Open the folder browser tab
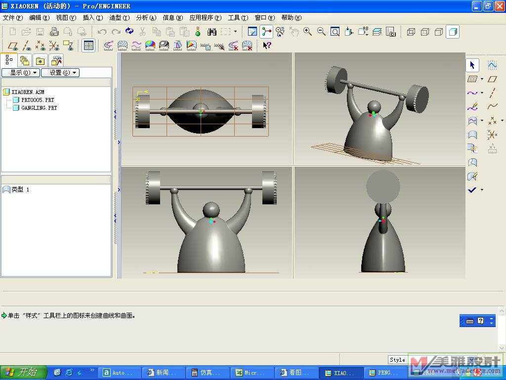Image resolution: width=506 pixels, height=380 pixels. pyautogui.click(x=25, y=60)
